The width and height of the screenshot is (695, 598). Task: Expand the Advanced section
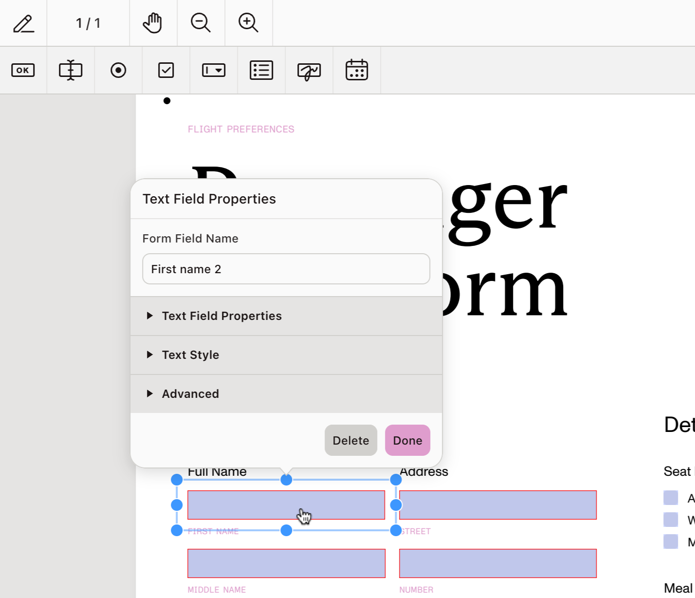click(x=190, y=393)
